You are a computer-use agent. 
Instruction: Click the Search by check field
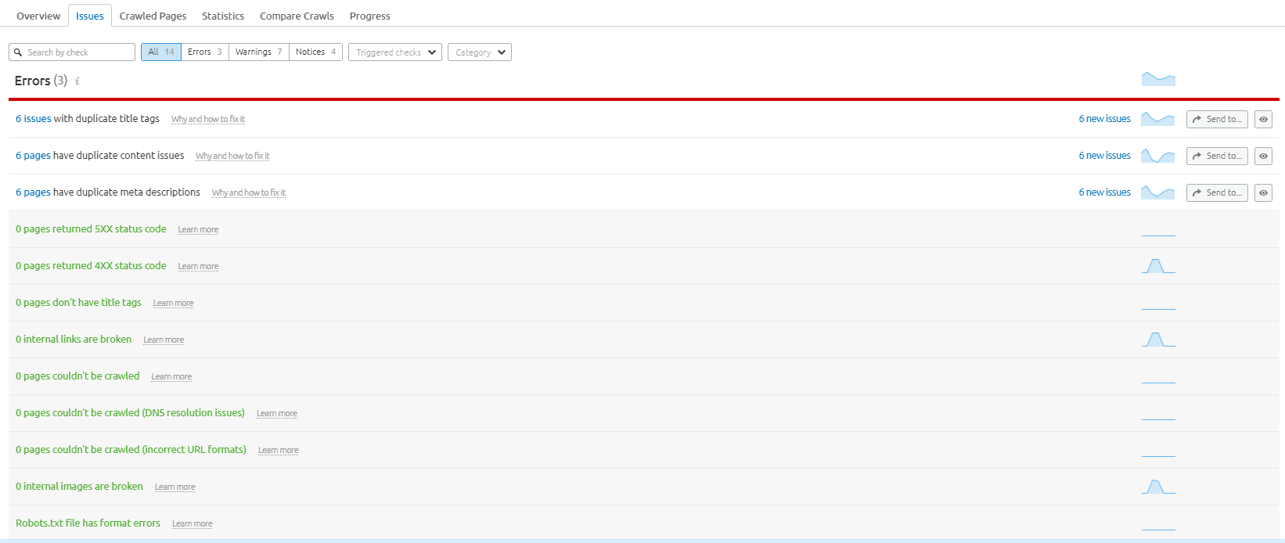[72, 52]
